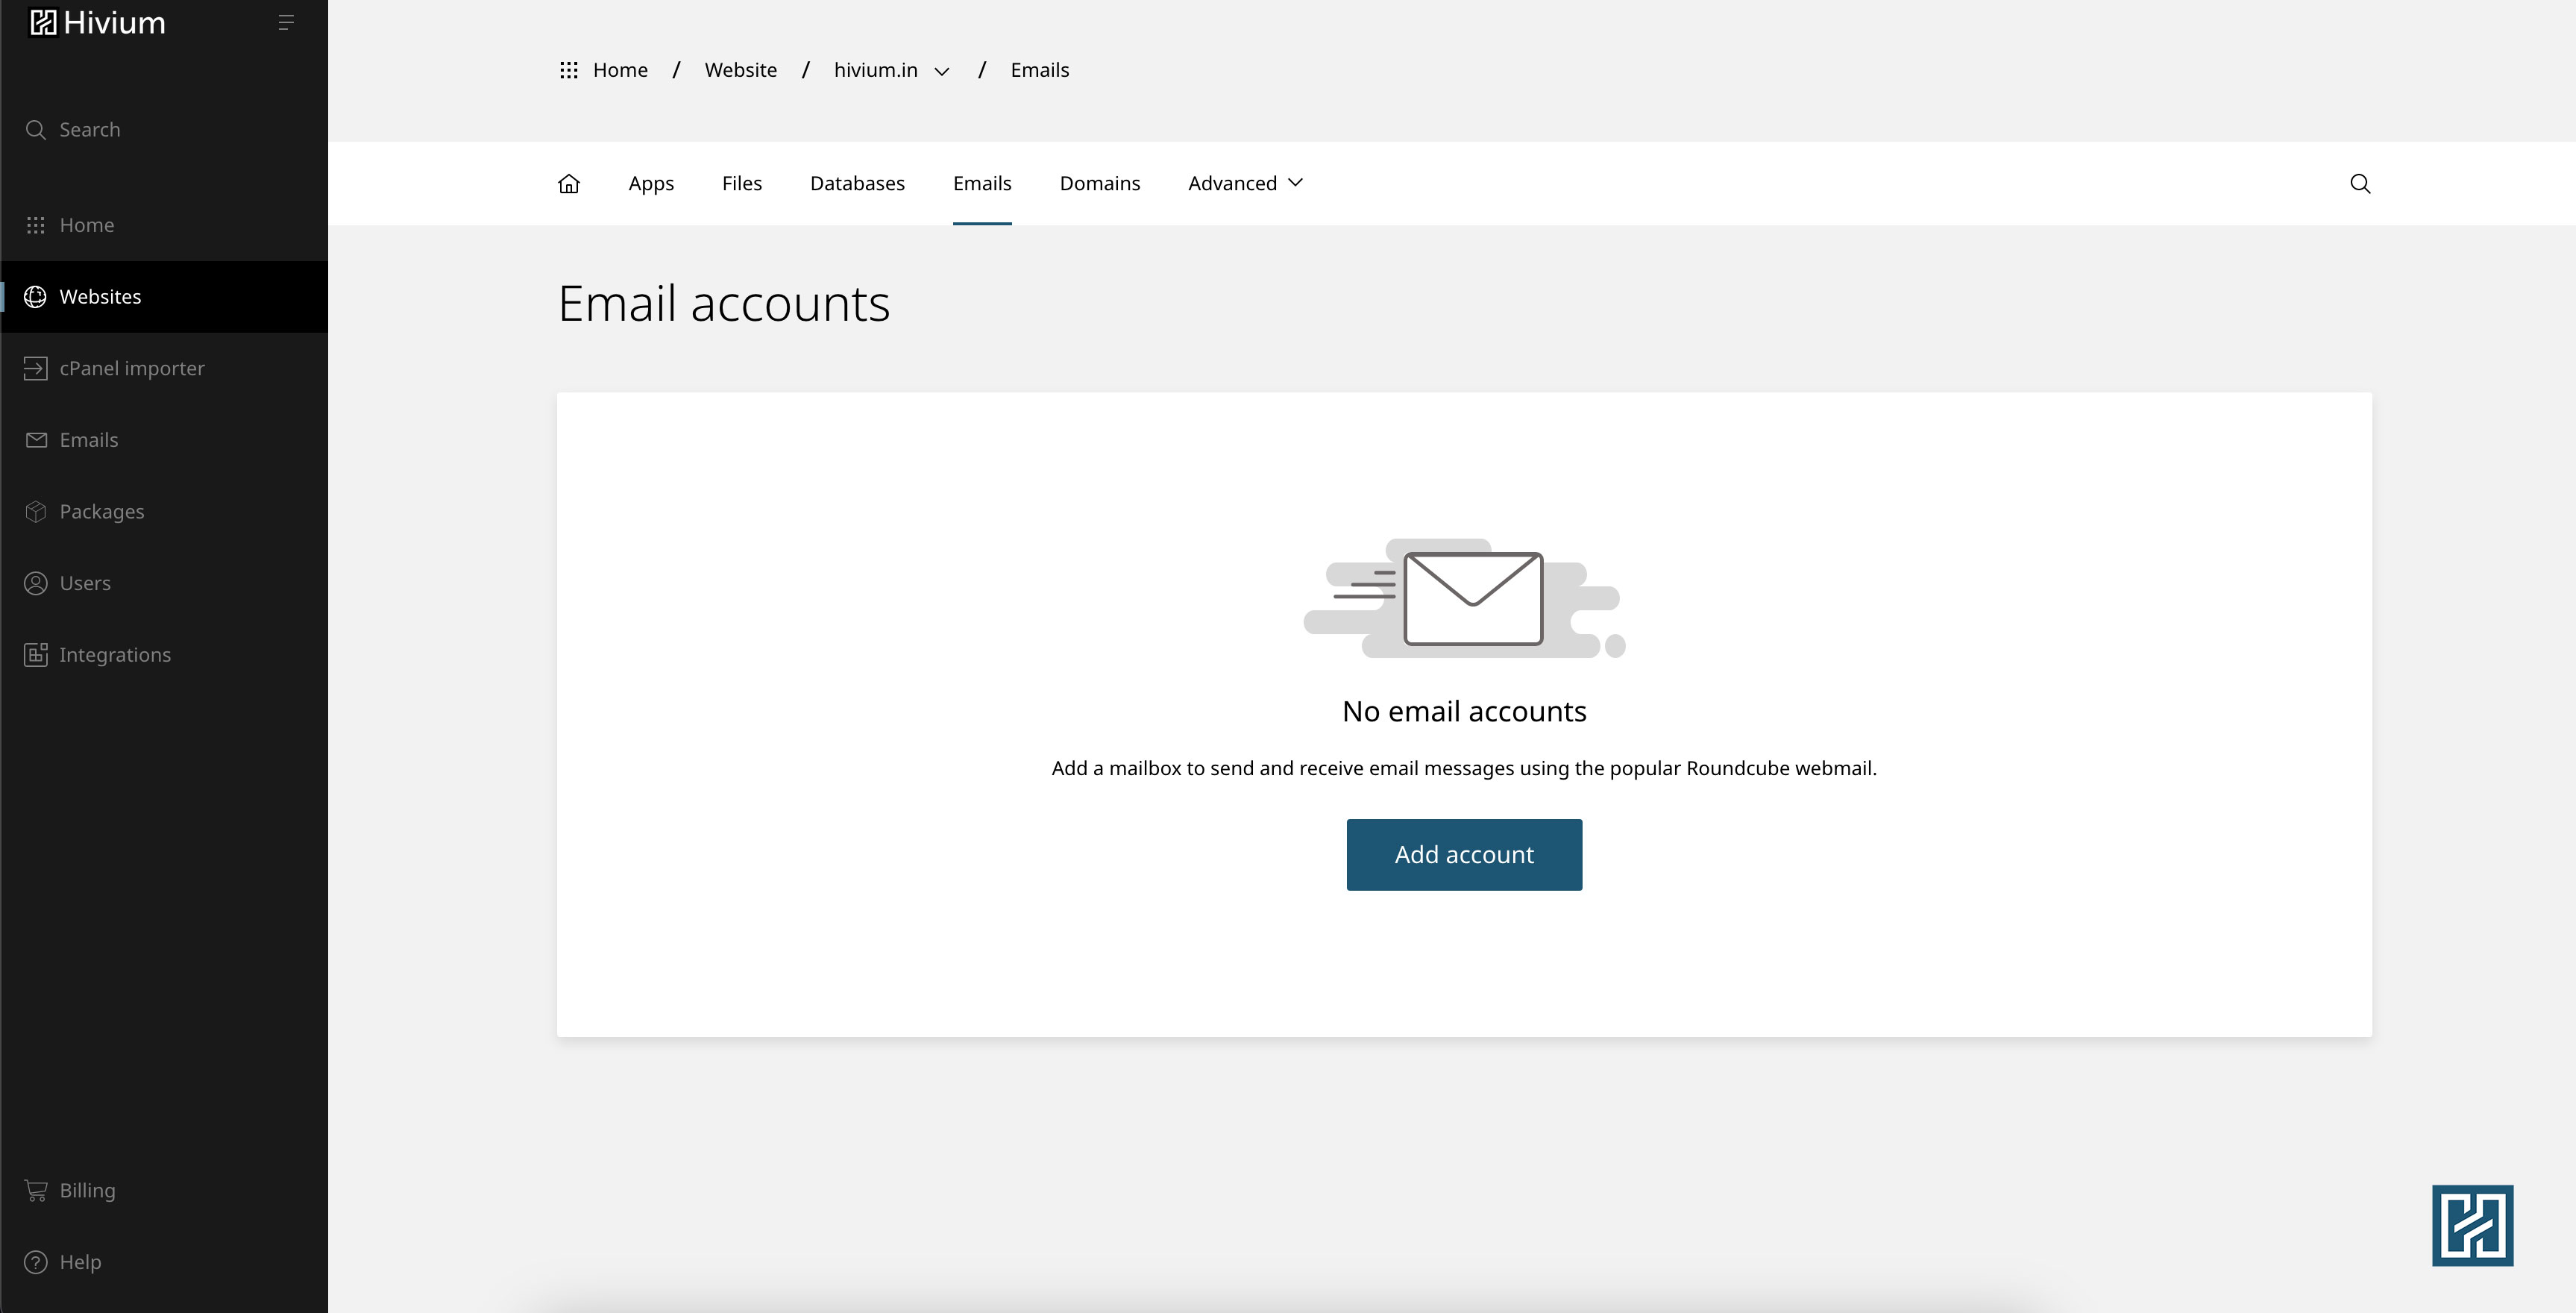The width and height of the screenshot is (2576, 1313).
Task: Switch to the Domains tab
Action: pyautogui.click(x=1099, y=183)
